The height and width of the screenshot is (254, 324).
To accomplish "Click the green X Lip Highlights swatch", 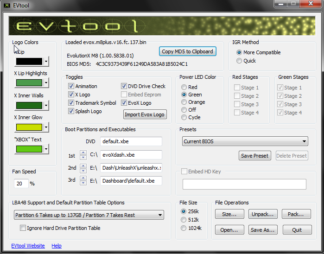I will (29, 83).
